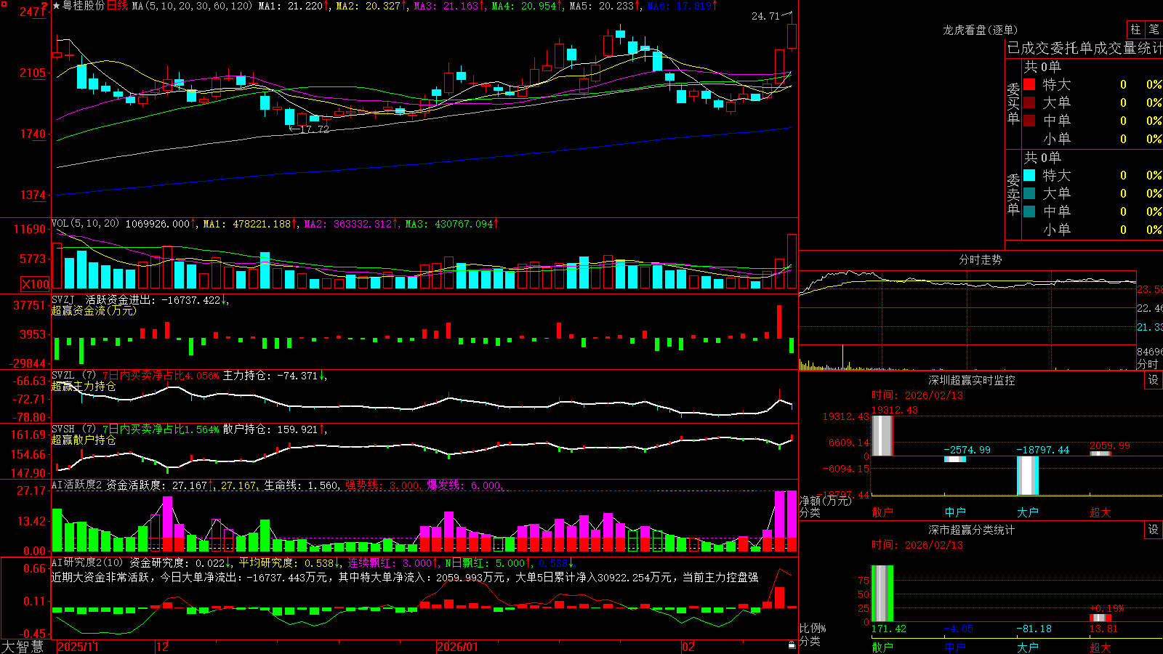Click the 大智慧 logo in the bottom-left
This screenshot has width=1163, height=654.
point(23,647)
